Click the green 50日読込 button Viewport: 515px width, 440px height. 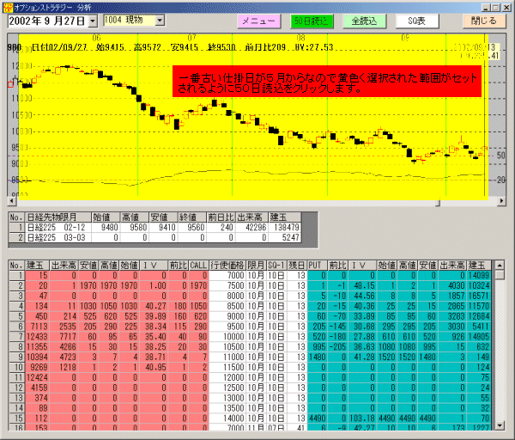[312, 21]
